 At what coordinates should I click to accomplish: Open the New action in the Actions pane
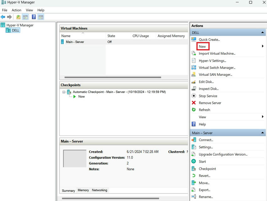202,46
